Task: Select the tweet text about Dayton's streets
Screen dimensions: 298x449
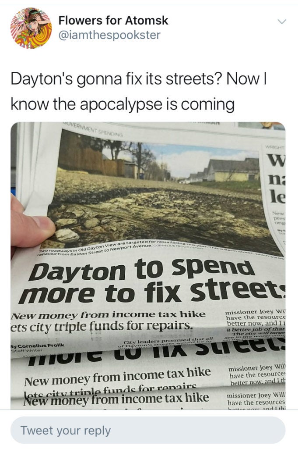Action: point(139,91)
